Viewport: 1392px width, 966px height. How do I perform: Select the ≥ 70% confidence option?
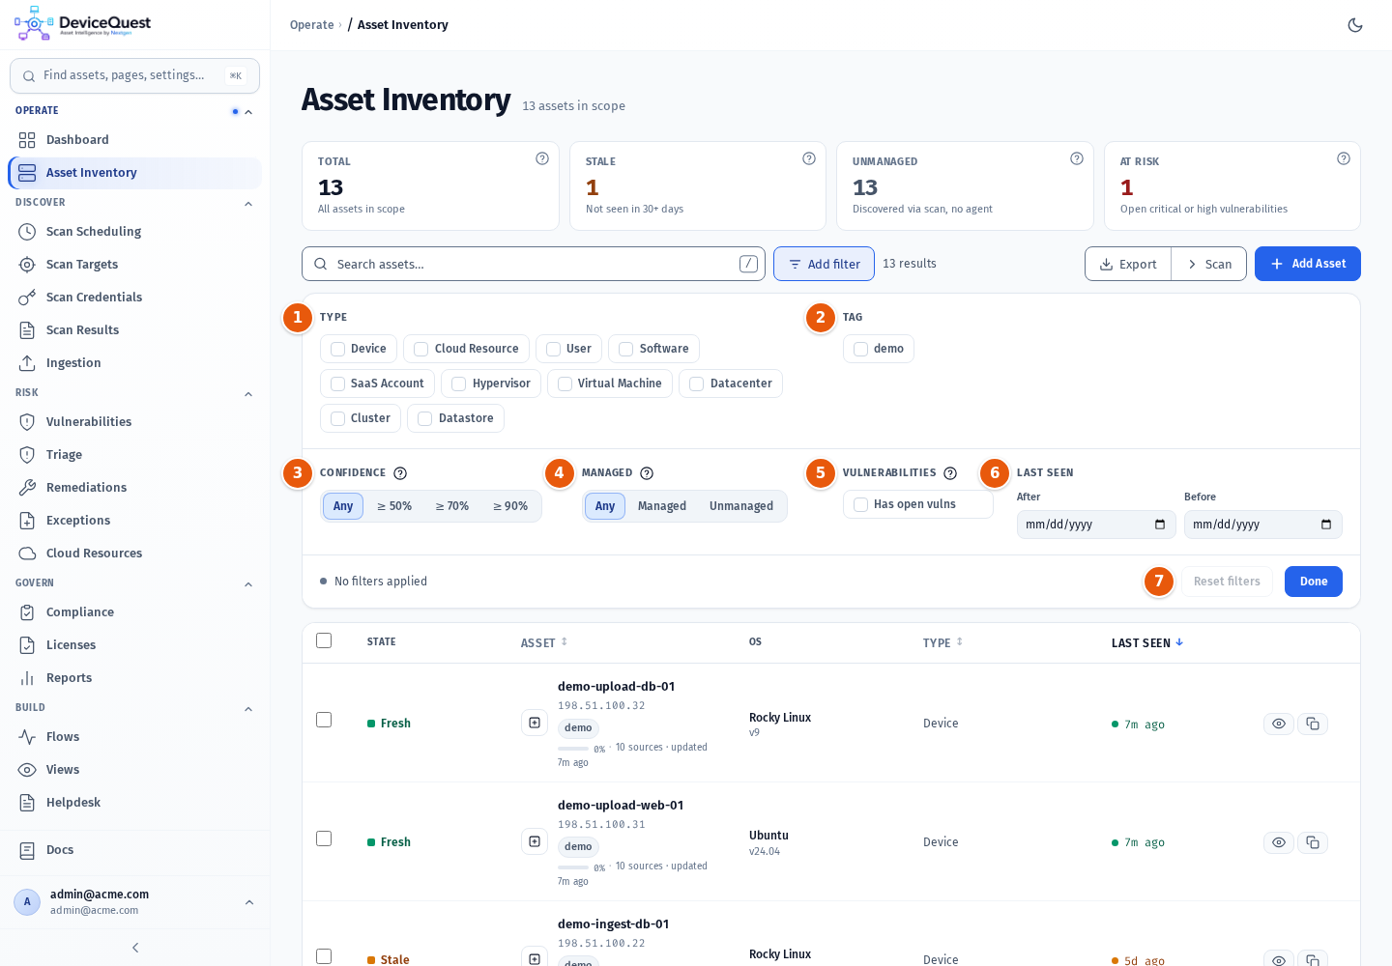click(x=452, y=506)
